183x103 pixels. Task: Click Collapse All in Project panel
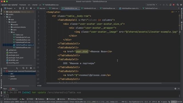click(x=27, y=8)
